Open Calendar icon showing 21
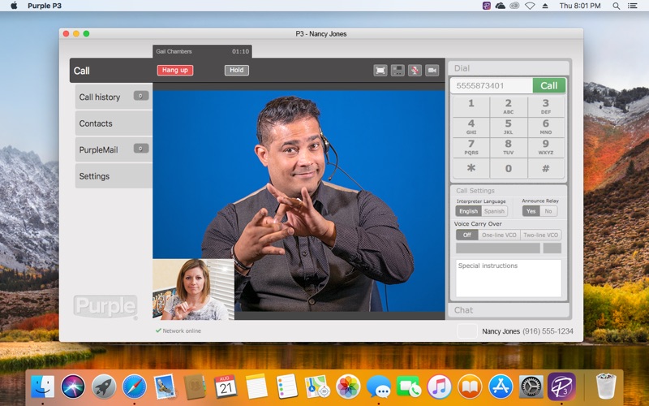 (226, 387)
